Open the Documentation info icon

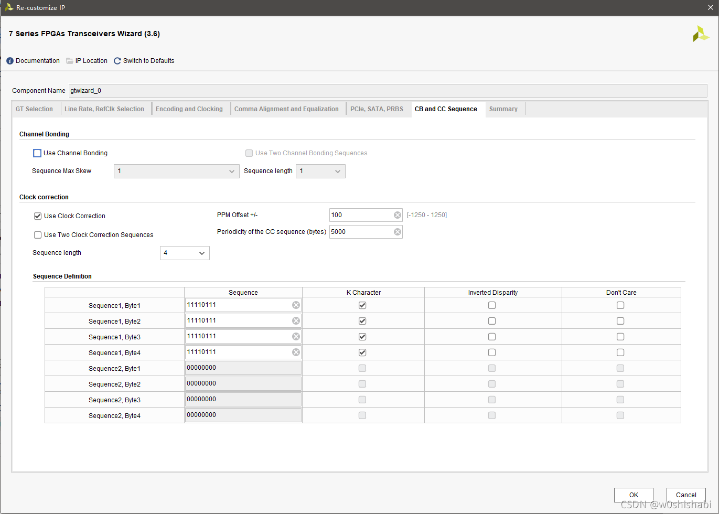10,61
